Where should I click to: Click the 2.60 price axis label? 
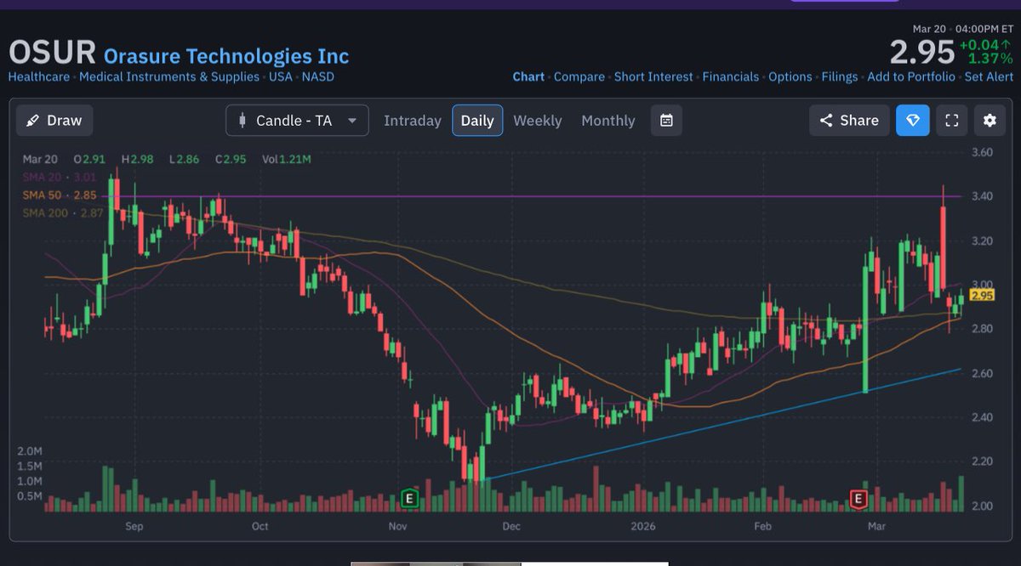(x=981, y=373)
